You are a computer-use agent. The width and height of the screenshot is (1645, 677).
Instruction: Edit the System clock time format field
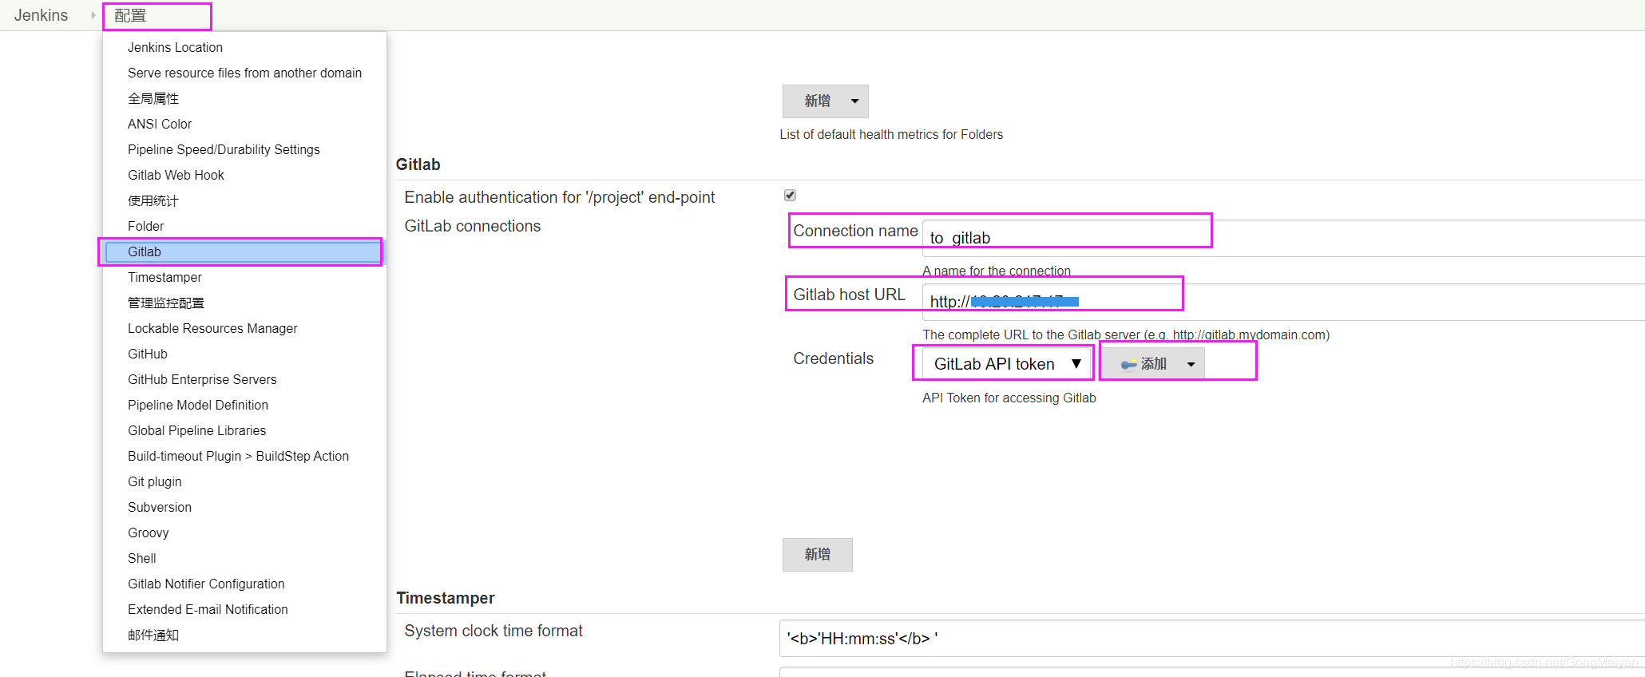coord(1211,638)
